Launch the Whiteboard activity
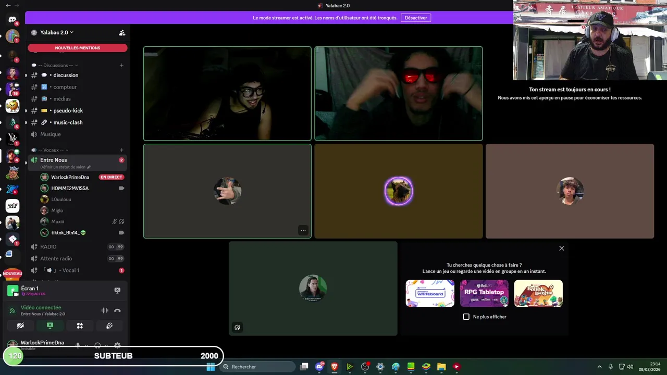Viewport: 667px width, 375px height. 430,293
